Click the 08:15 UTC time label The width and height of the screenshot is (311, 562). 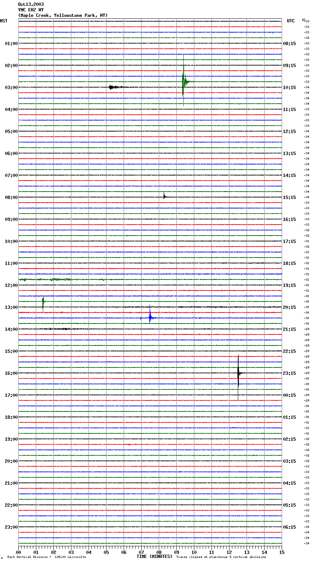click(289, 44)
